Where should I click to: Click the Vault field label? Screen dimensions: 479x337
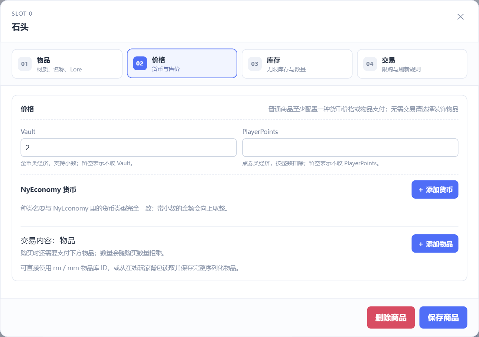[28, 132]
